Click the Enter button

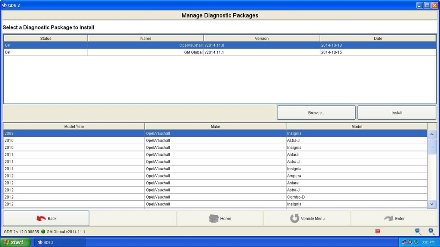pos(394,218)
